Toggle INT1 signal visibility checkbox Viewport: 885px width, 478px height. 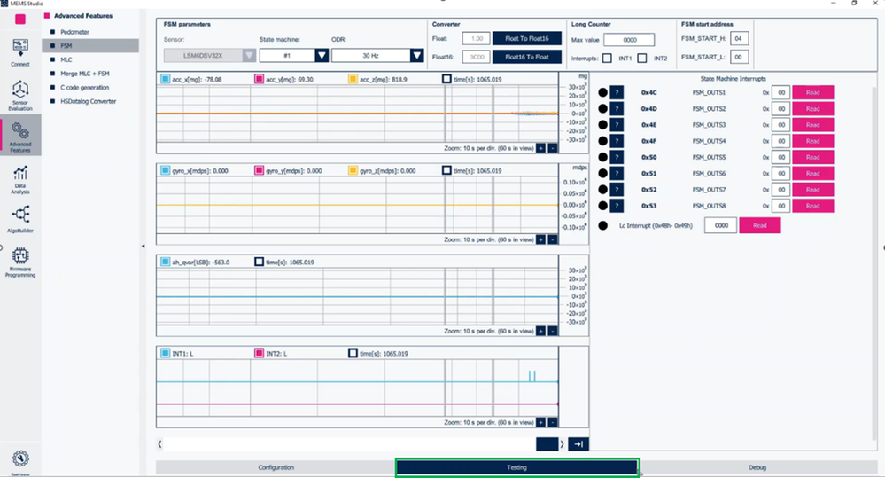point(166,353)
